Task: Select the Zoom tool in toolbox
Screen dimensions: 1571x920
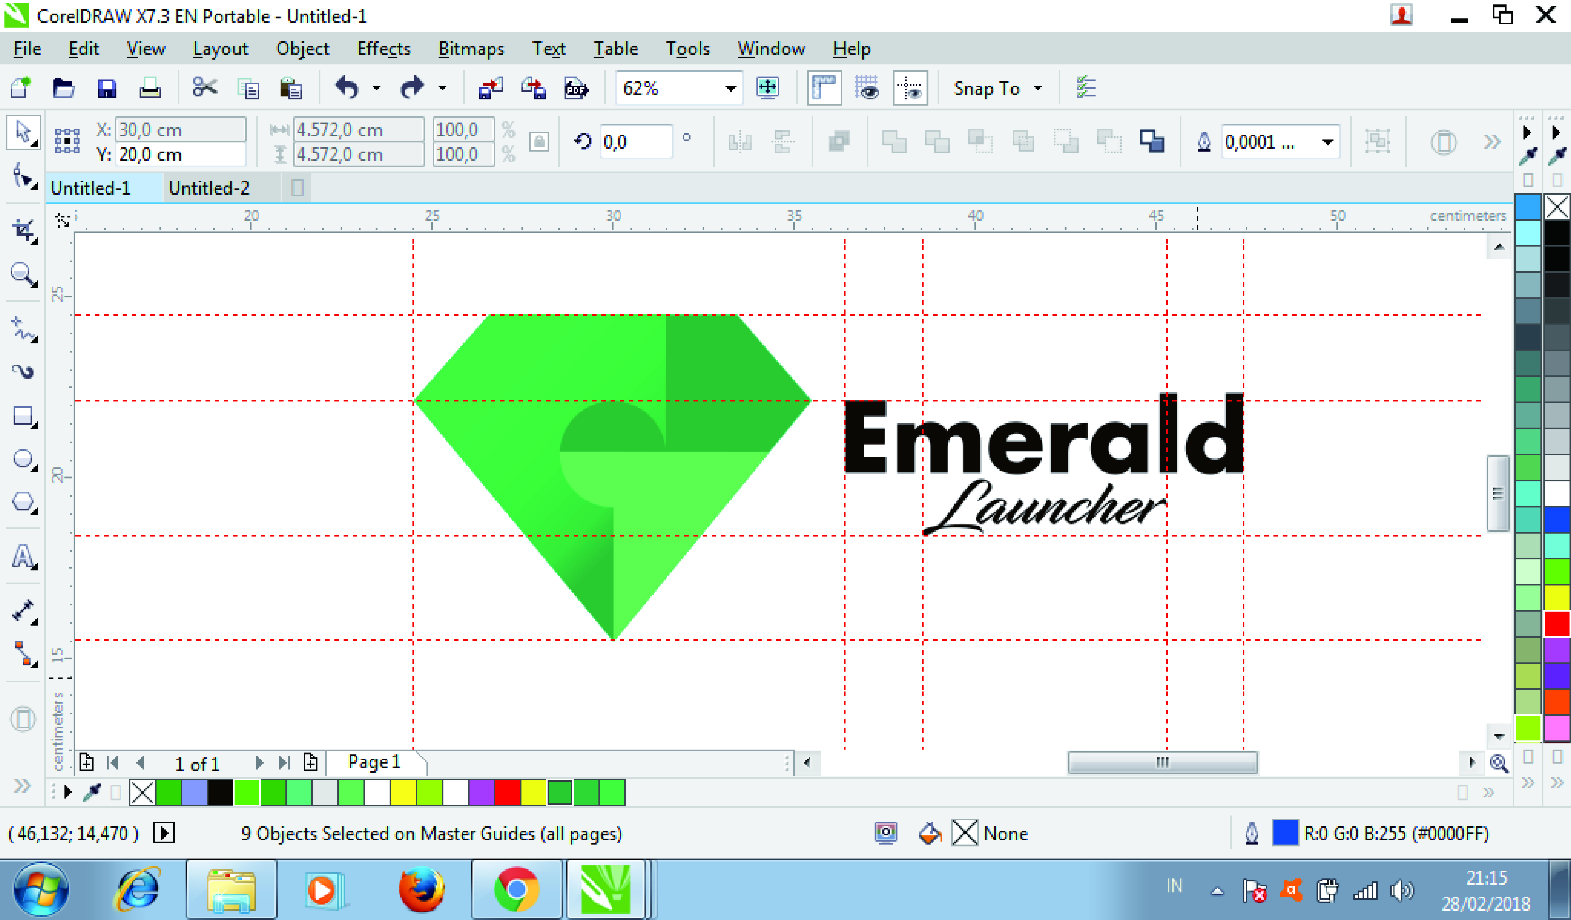Action: (x=22, y=273)
